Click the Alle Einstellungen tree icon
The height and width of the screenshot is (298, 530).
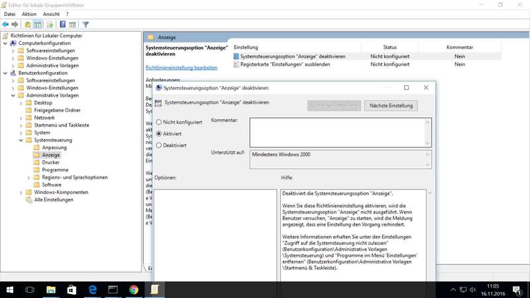[28, 200]
